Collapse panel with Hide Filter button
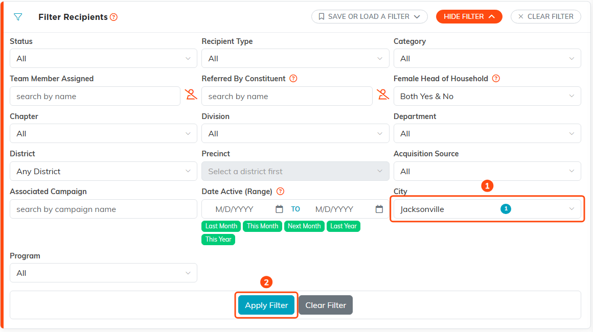Viewport: 593px width, 332px height. [x=469, y=17]
